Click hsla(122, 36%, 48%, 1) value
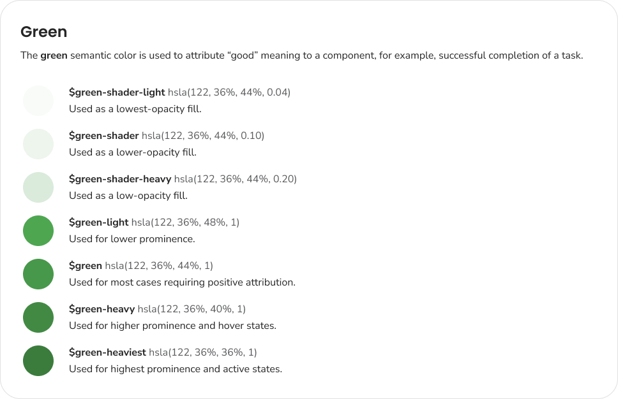Viewport: 618px width, 399px height. pos(185,222)
